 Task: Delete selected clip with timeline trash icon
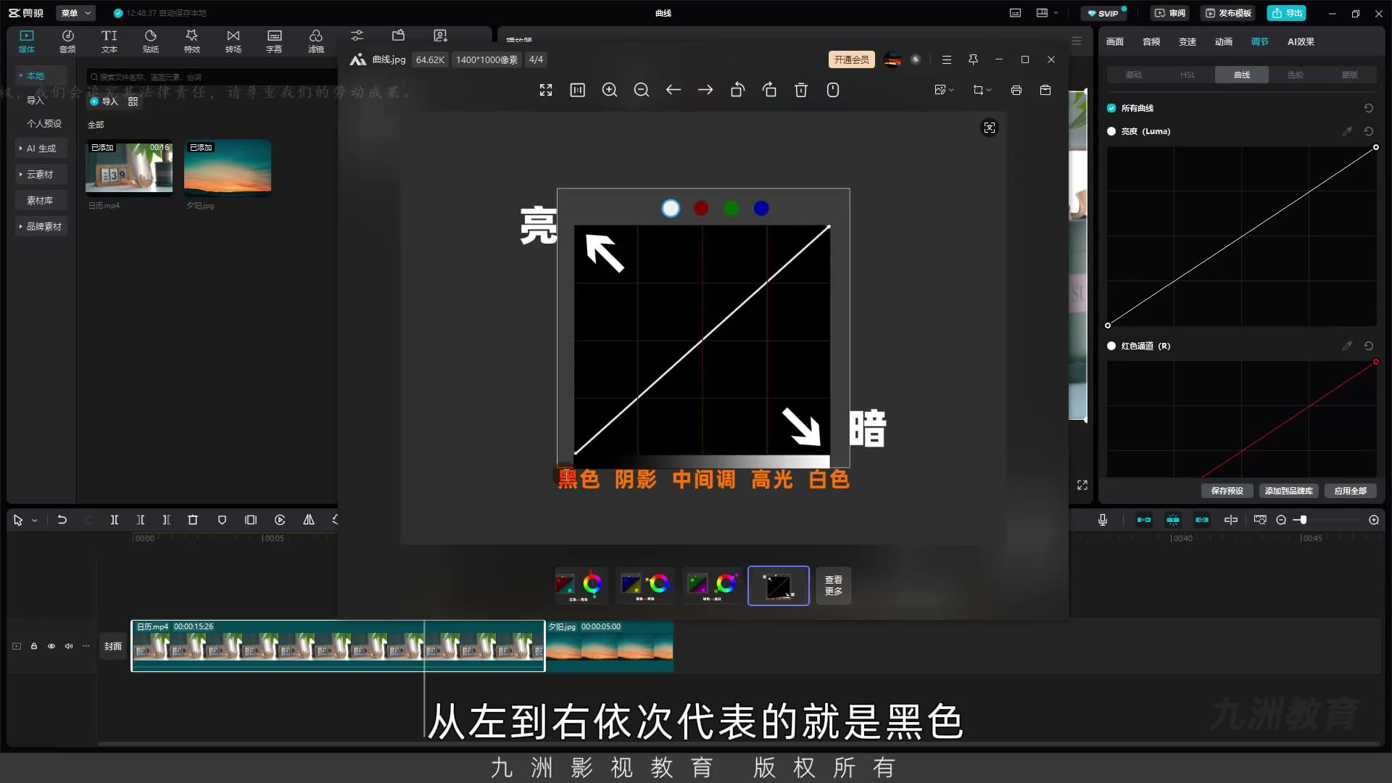(193, 520)
